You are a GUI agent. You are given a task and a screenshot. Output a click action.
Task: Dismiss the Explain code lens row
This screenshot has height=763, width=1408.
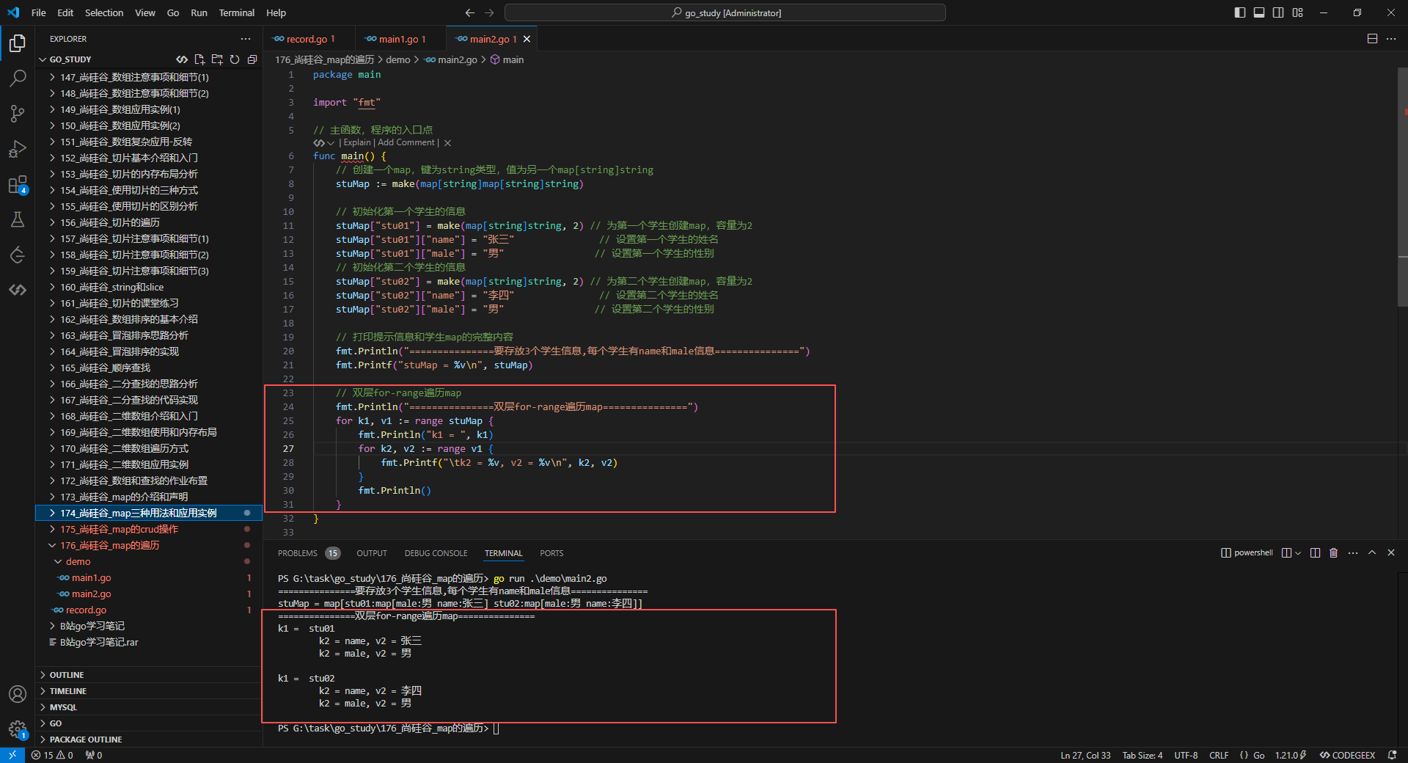pos(447,143)
